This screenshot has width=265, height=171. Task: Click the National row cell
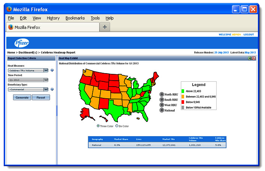coord(97,145)
